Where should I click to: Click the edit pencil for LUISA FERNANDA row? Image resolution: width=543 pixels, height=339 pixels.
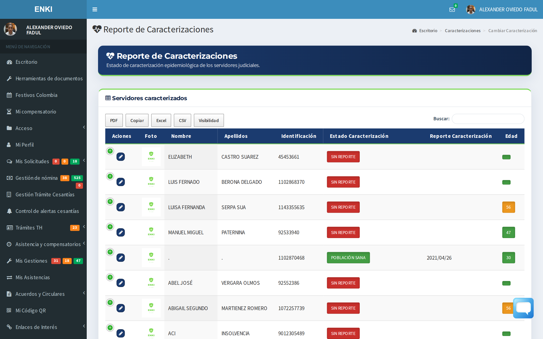pyautogui.click(x=121, y=207)
